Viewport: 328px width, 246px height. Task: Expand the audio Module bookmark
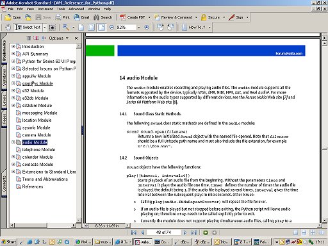click(13, 142)
